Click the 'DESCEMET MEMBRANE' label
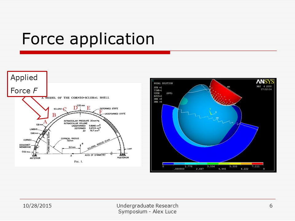This screenshot has height=221, width=295. click(x=25, y=146)
